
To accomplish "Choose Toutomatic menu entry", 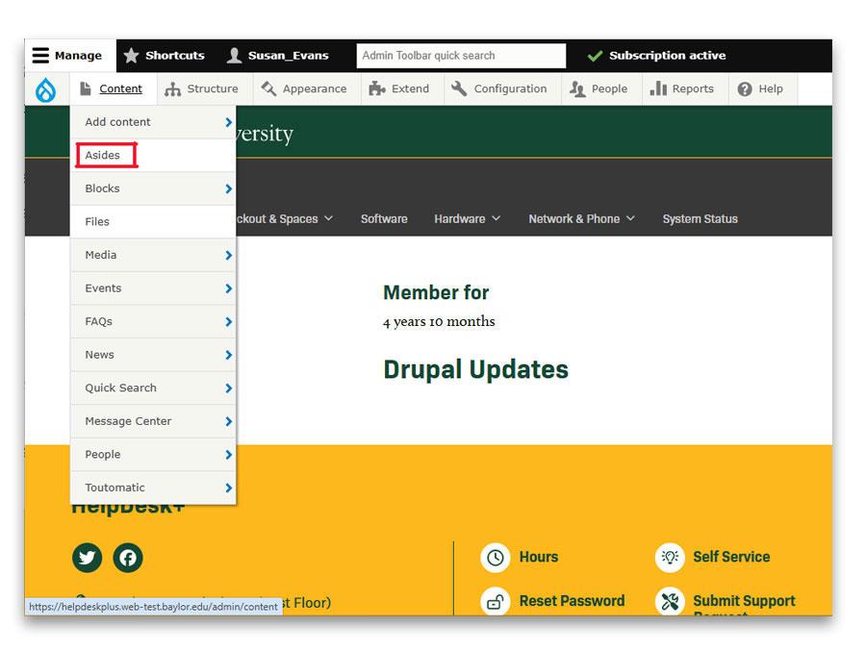I will click(153, 488).
